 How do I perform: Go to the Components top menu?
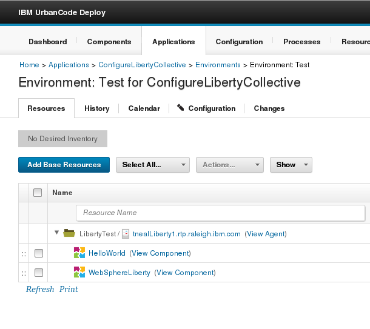point(109,42)
